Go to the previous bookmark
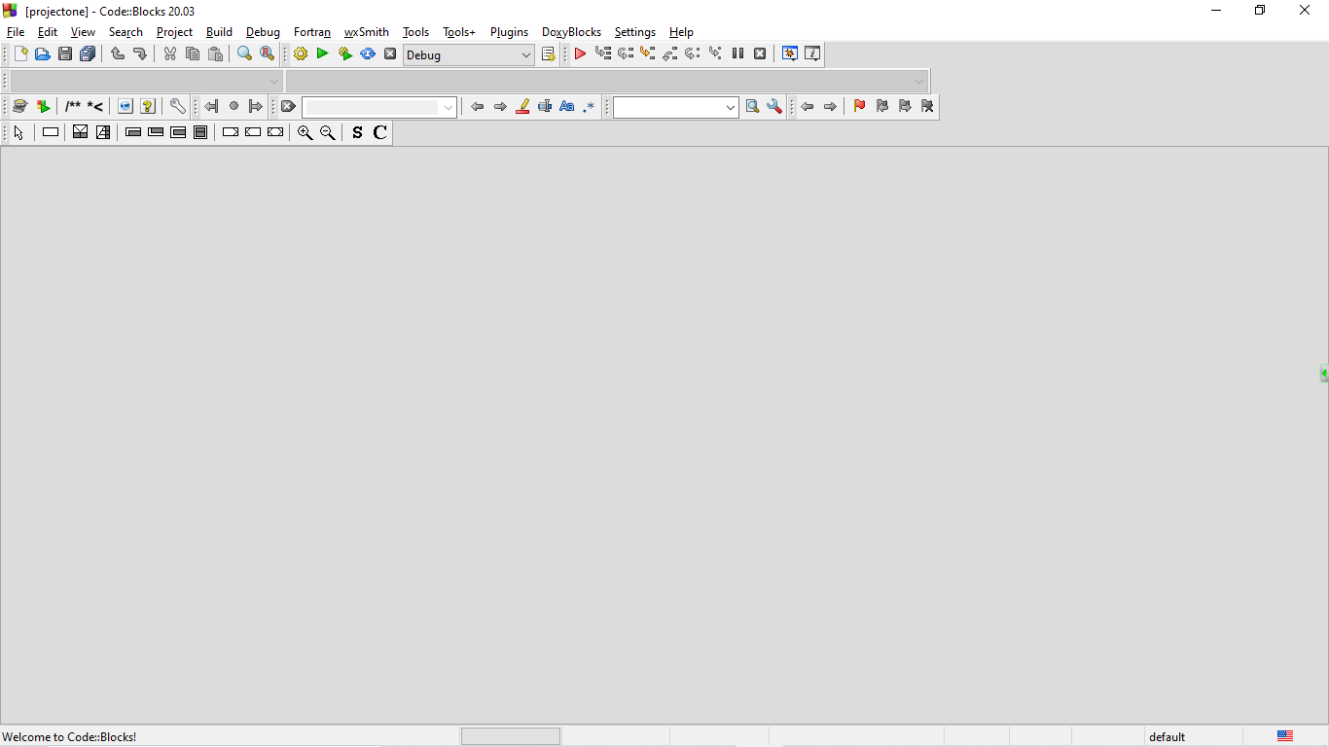Screen dimensions: 1329x747 (882, 107)
